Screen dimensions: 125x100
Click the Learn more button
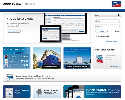[x=14, y=31]
